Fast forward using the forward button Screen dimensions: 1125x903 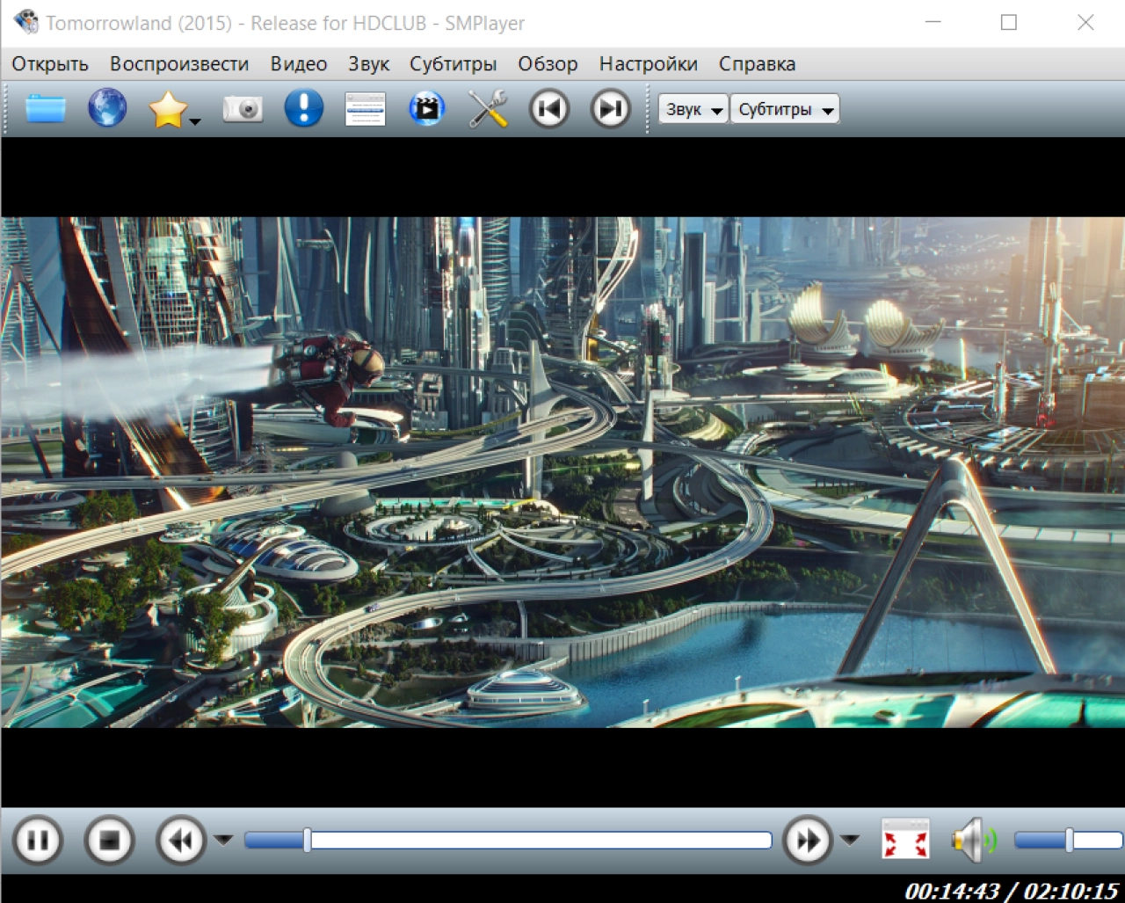point(808,841)
